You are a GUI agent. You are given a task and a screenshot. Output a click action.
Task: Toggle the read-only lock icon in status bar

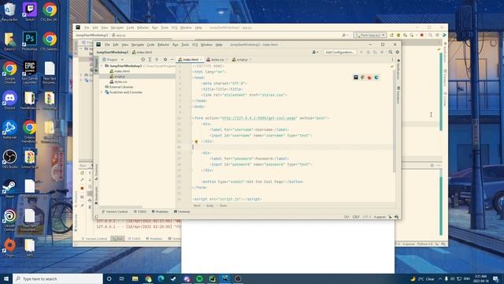point(390,217)
